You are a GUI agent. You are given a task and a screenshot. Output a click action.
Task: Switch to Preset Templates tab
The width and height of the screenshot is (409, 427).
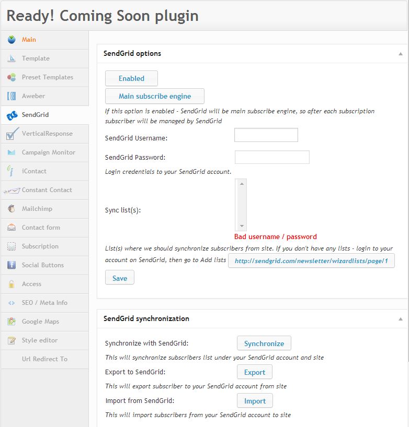click(45, 77)
